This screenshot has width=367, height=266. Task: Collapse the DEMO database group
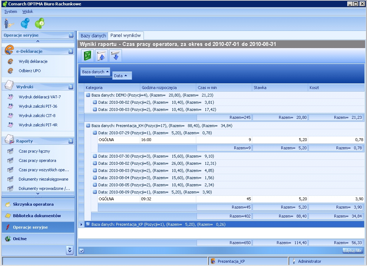(x=88, y=95)
